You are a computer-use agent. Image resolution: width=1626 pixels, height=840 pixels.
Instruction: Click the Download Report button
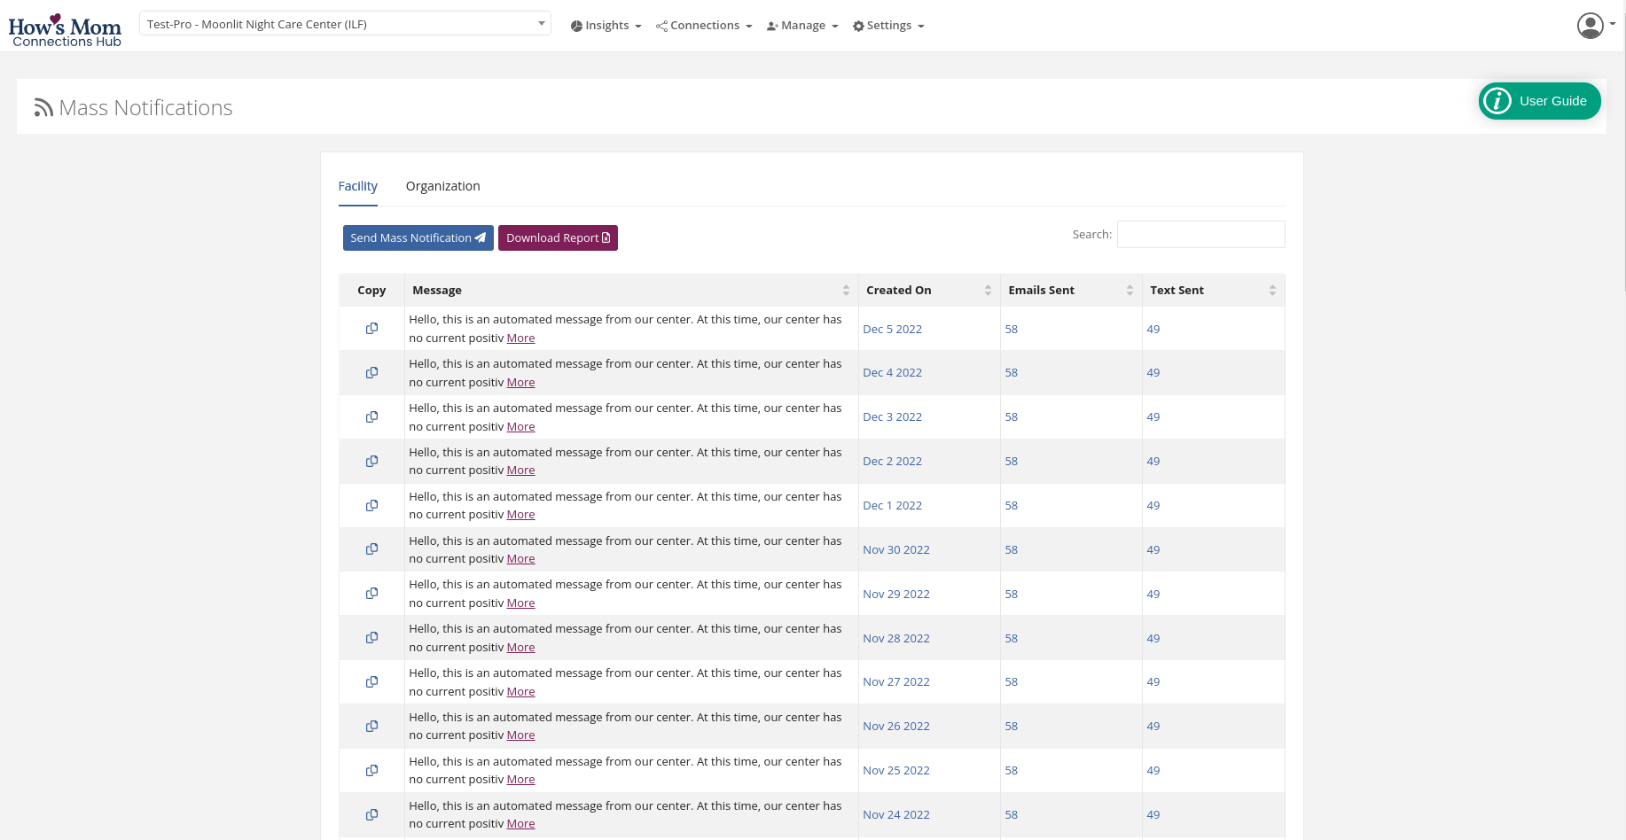558,238
